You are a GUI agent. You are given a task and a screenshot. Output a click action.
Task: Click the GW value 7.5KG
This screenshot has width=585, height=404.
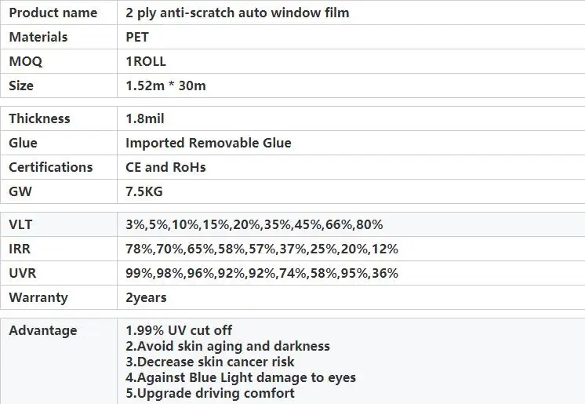click(144, 191)
